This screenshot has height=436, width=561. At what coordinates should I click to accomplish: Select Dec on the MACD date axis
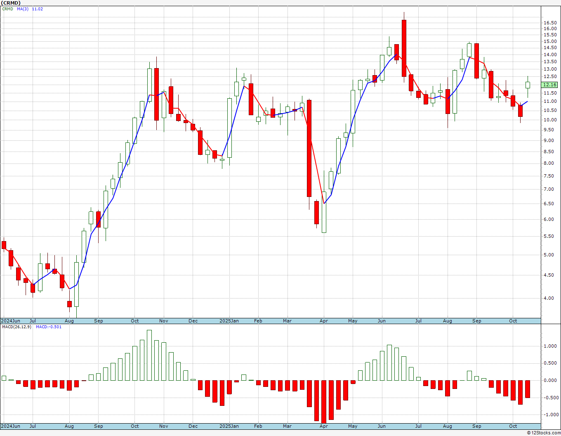pyautogui.click(x=193, y=426)
